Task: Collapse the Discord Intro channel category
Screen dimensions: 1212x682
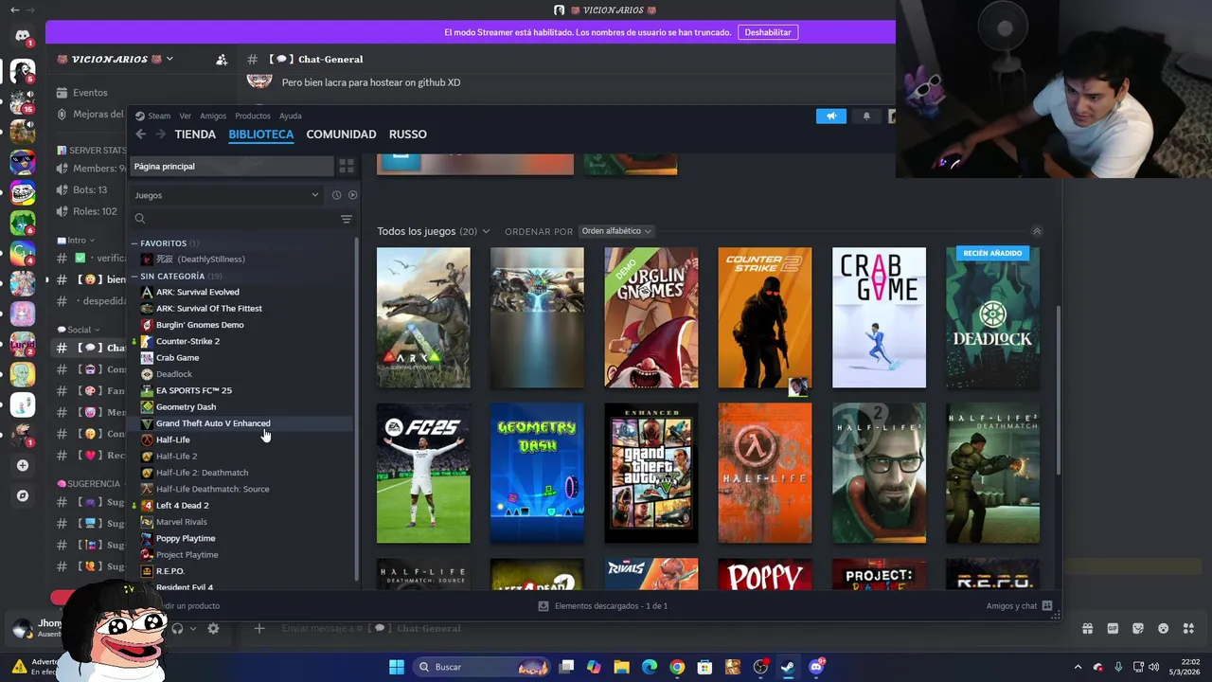Action: (76, 241)
